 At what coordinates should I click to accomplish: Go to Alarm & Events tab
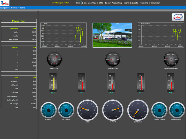[x=131, y=3]
